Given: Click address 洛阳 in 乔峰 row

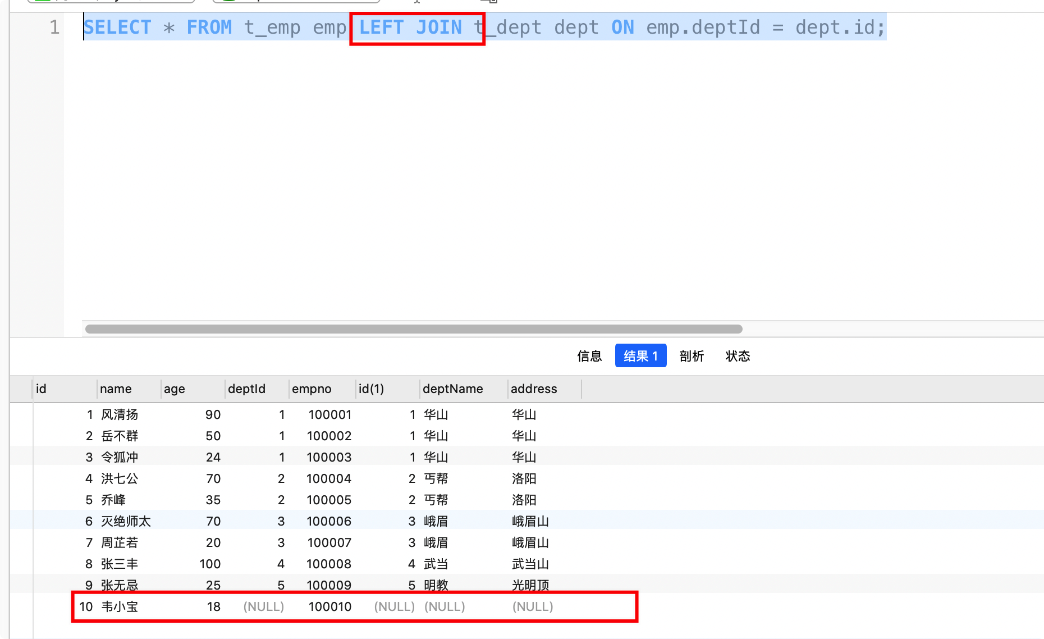Looking at the screenshot, I should coord(524,500).
